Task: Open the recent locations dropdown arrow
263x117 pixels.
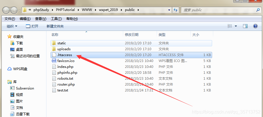Action: pyautogui.click(x=19, y=10)
